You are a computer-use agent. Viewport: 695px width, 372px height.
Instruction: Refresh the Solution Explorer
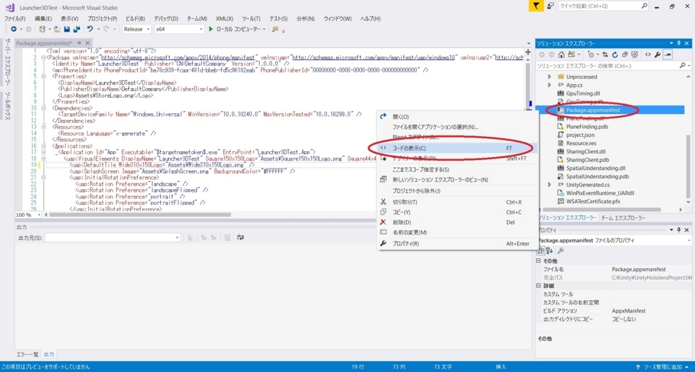click(x=615, y=55)
